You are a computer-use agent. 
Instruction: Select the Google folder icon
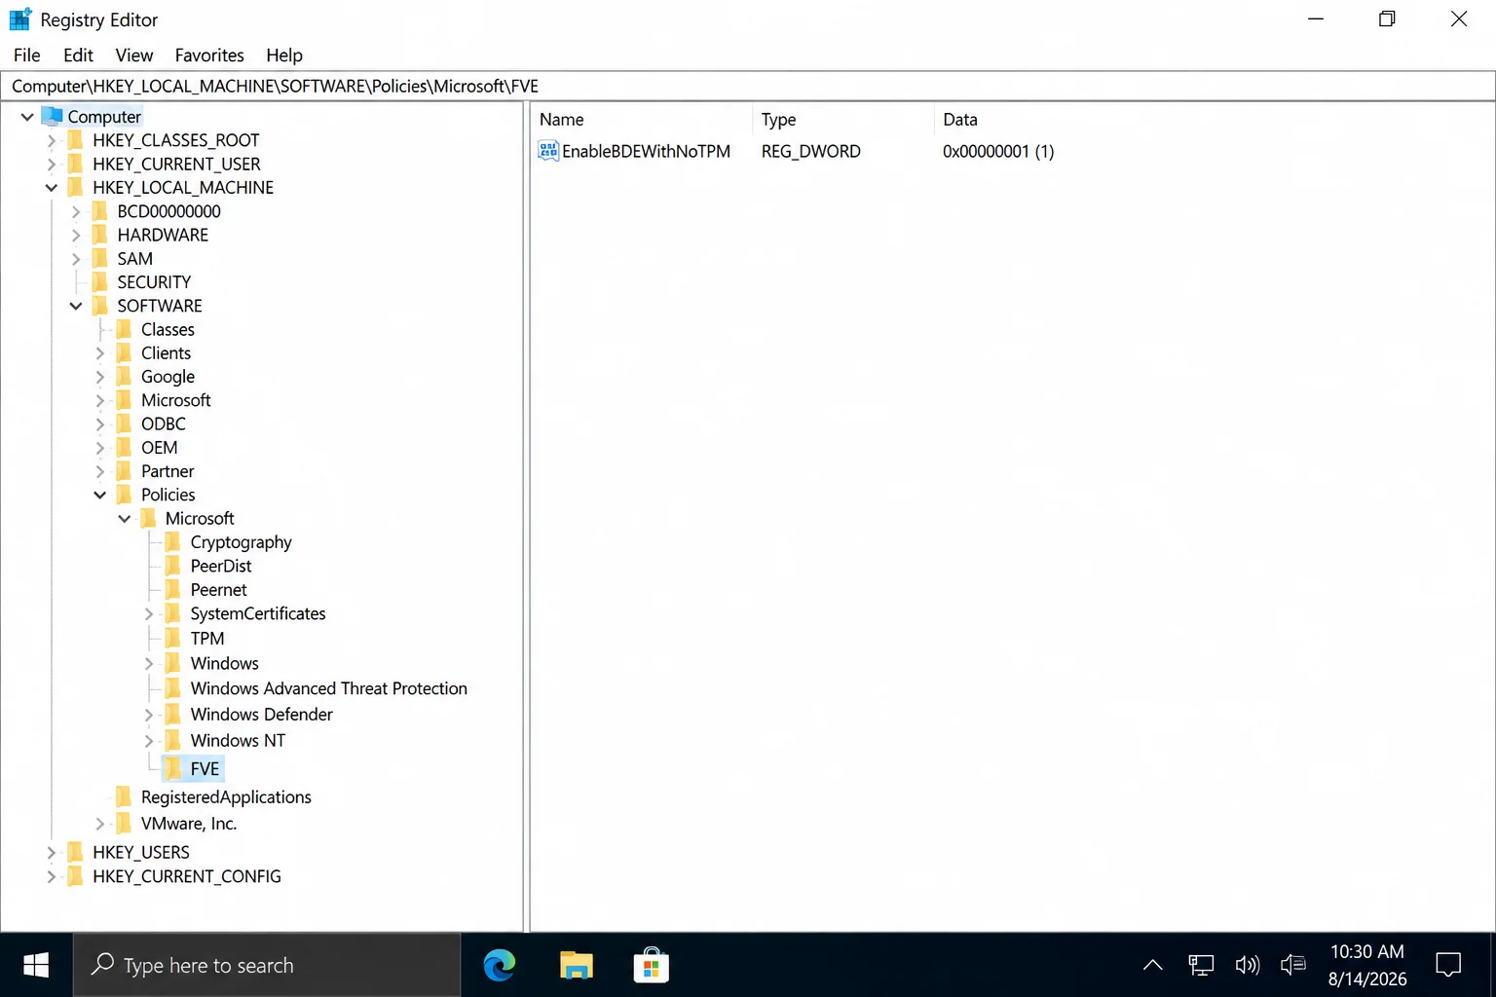coord(124,377)
